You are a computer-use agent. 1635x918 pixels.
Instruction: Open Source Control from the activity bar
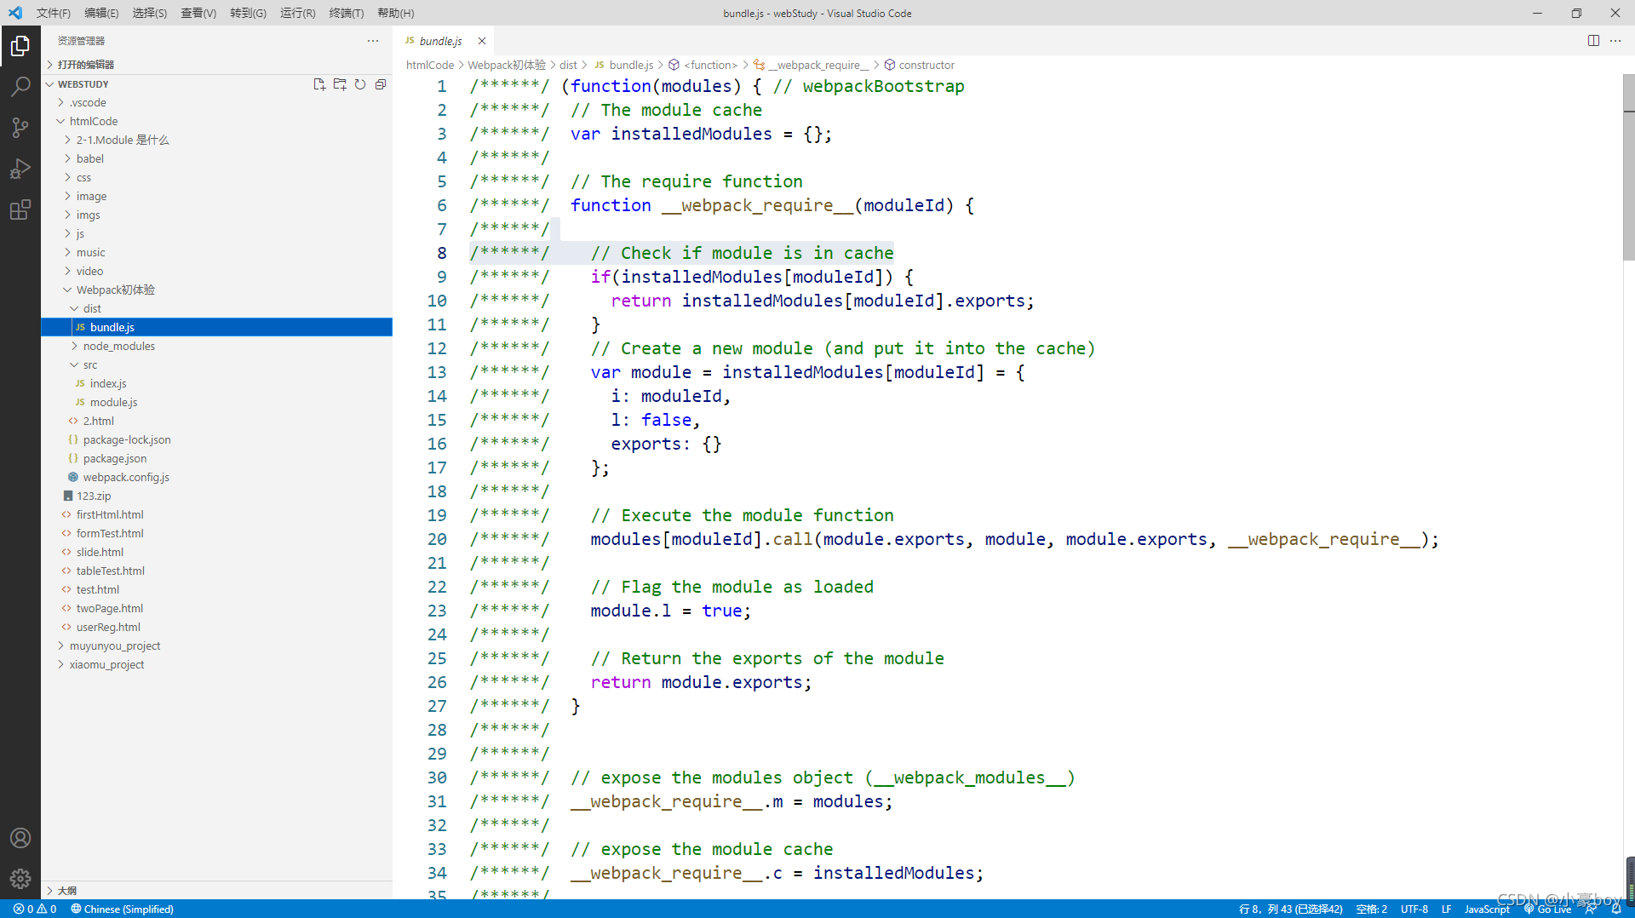[x=20, y=127]
